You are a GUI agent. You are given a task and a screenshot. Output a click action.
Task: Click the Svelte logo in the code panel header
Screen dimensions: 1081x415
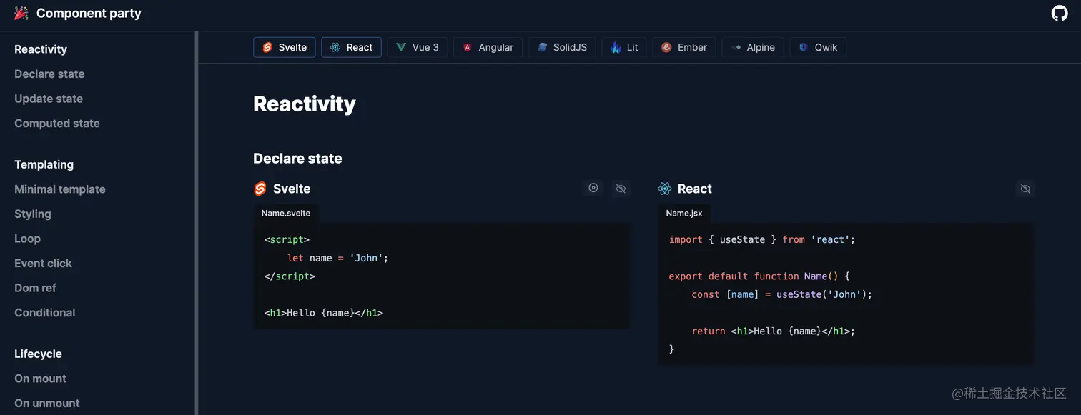tap(260, 189)
